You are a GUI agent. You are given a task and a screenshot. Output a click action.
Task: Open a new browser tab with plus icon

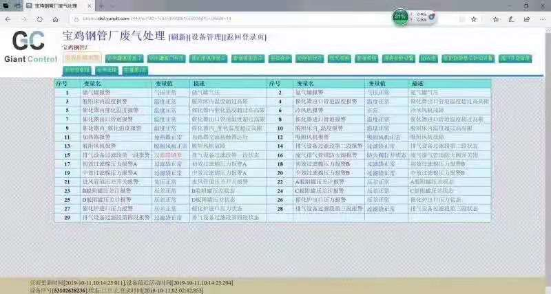101,6
